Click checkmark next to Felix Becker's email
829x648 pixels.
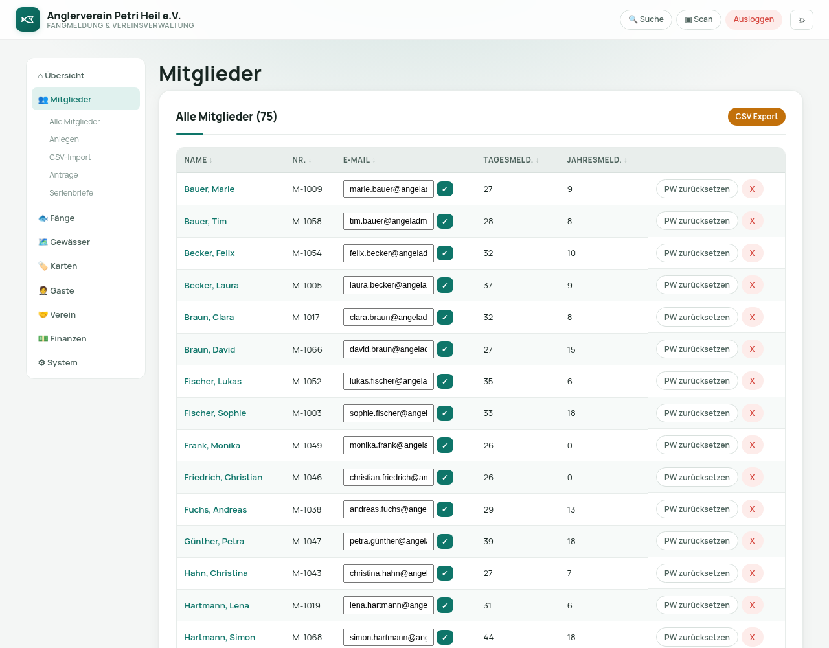tap(445, 253)
